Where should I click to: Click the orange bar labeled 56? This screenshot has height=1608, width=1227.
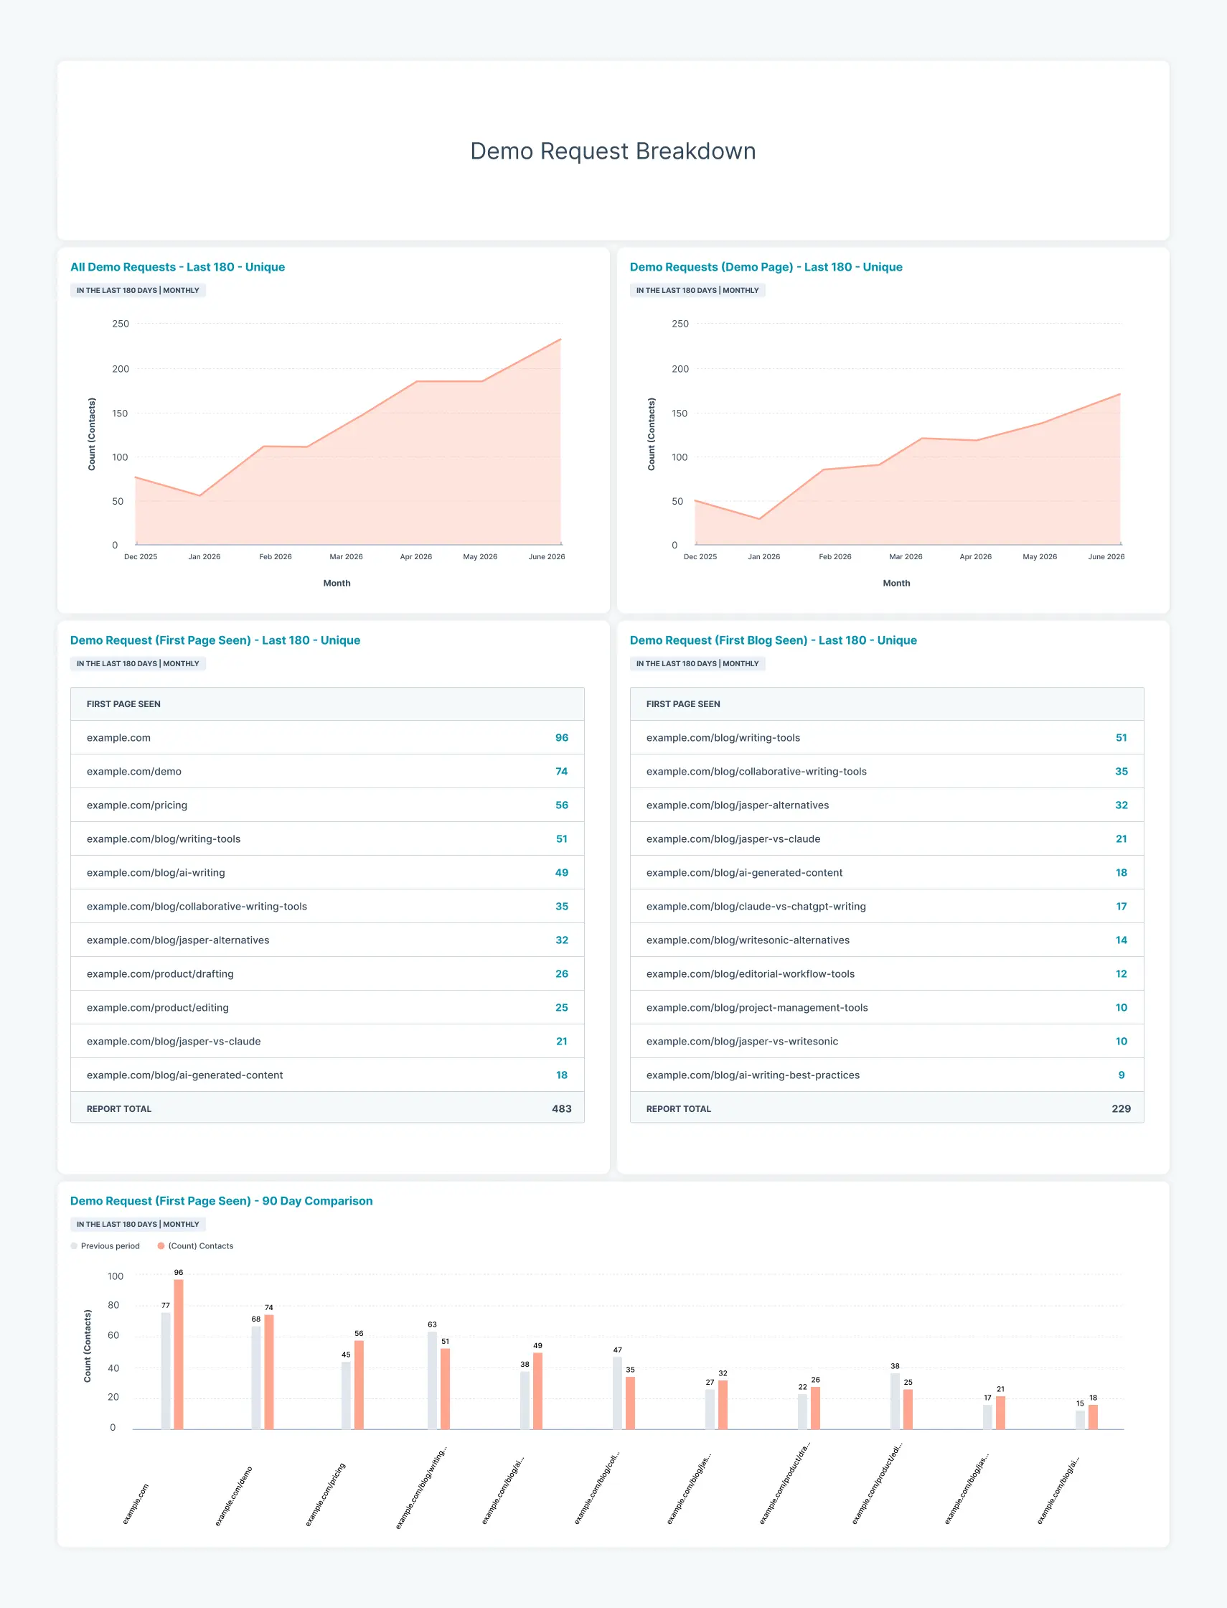[x=359, y=1385]
